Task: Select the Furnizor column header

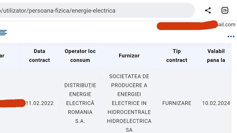Action: point(129,56)
